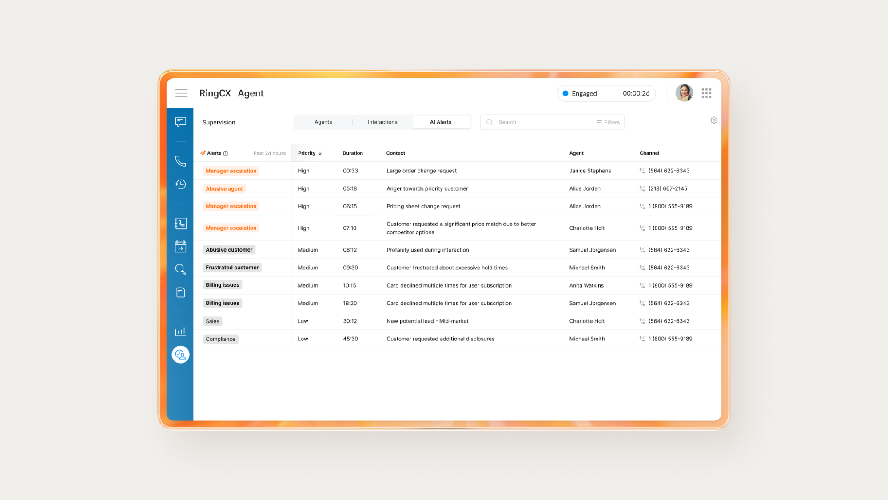Click the Filters button
The height and width of the screenshot is (500, 888).
click(607, 121)
